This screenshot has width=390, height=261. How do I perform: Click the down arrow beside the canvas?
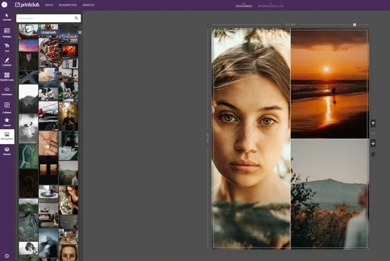373,143
